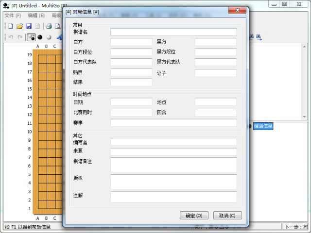
Task: Focus the 黑方段位 input box
Action: click(x=216, y=52)
